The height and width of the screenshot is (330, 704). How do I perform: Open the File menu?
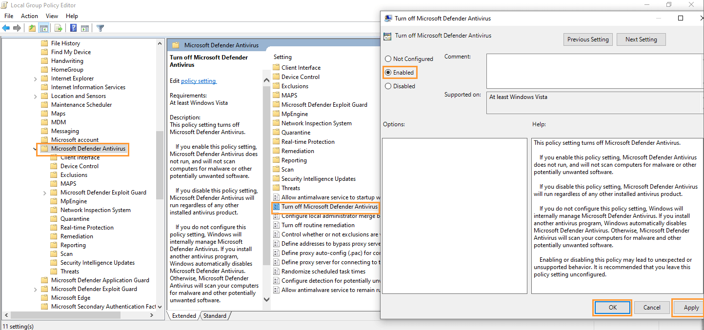[x=9, y=16]
